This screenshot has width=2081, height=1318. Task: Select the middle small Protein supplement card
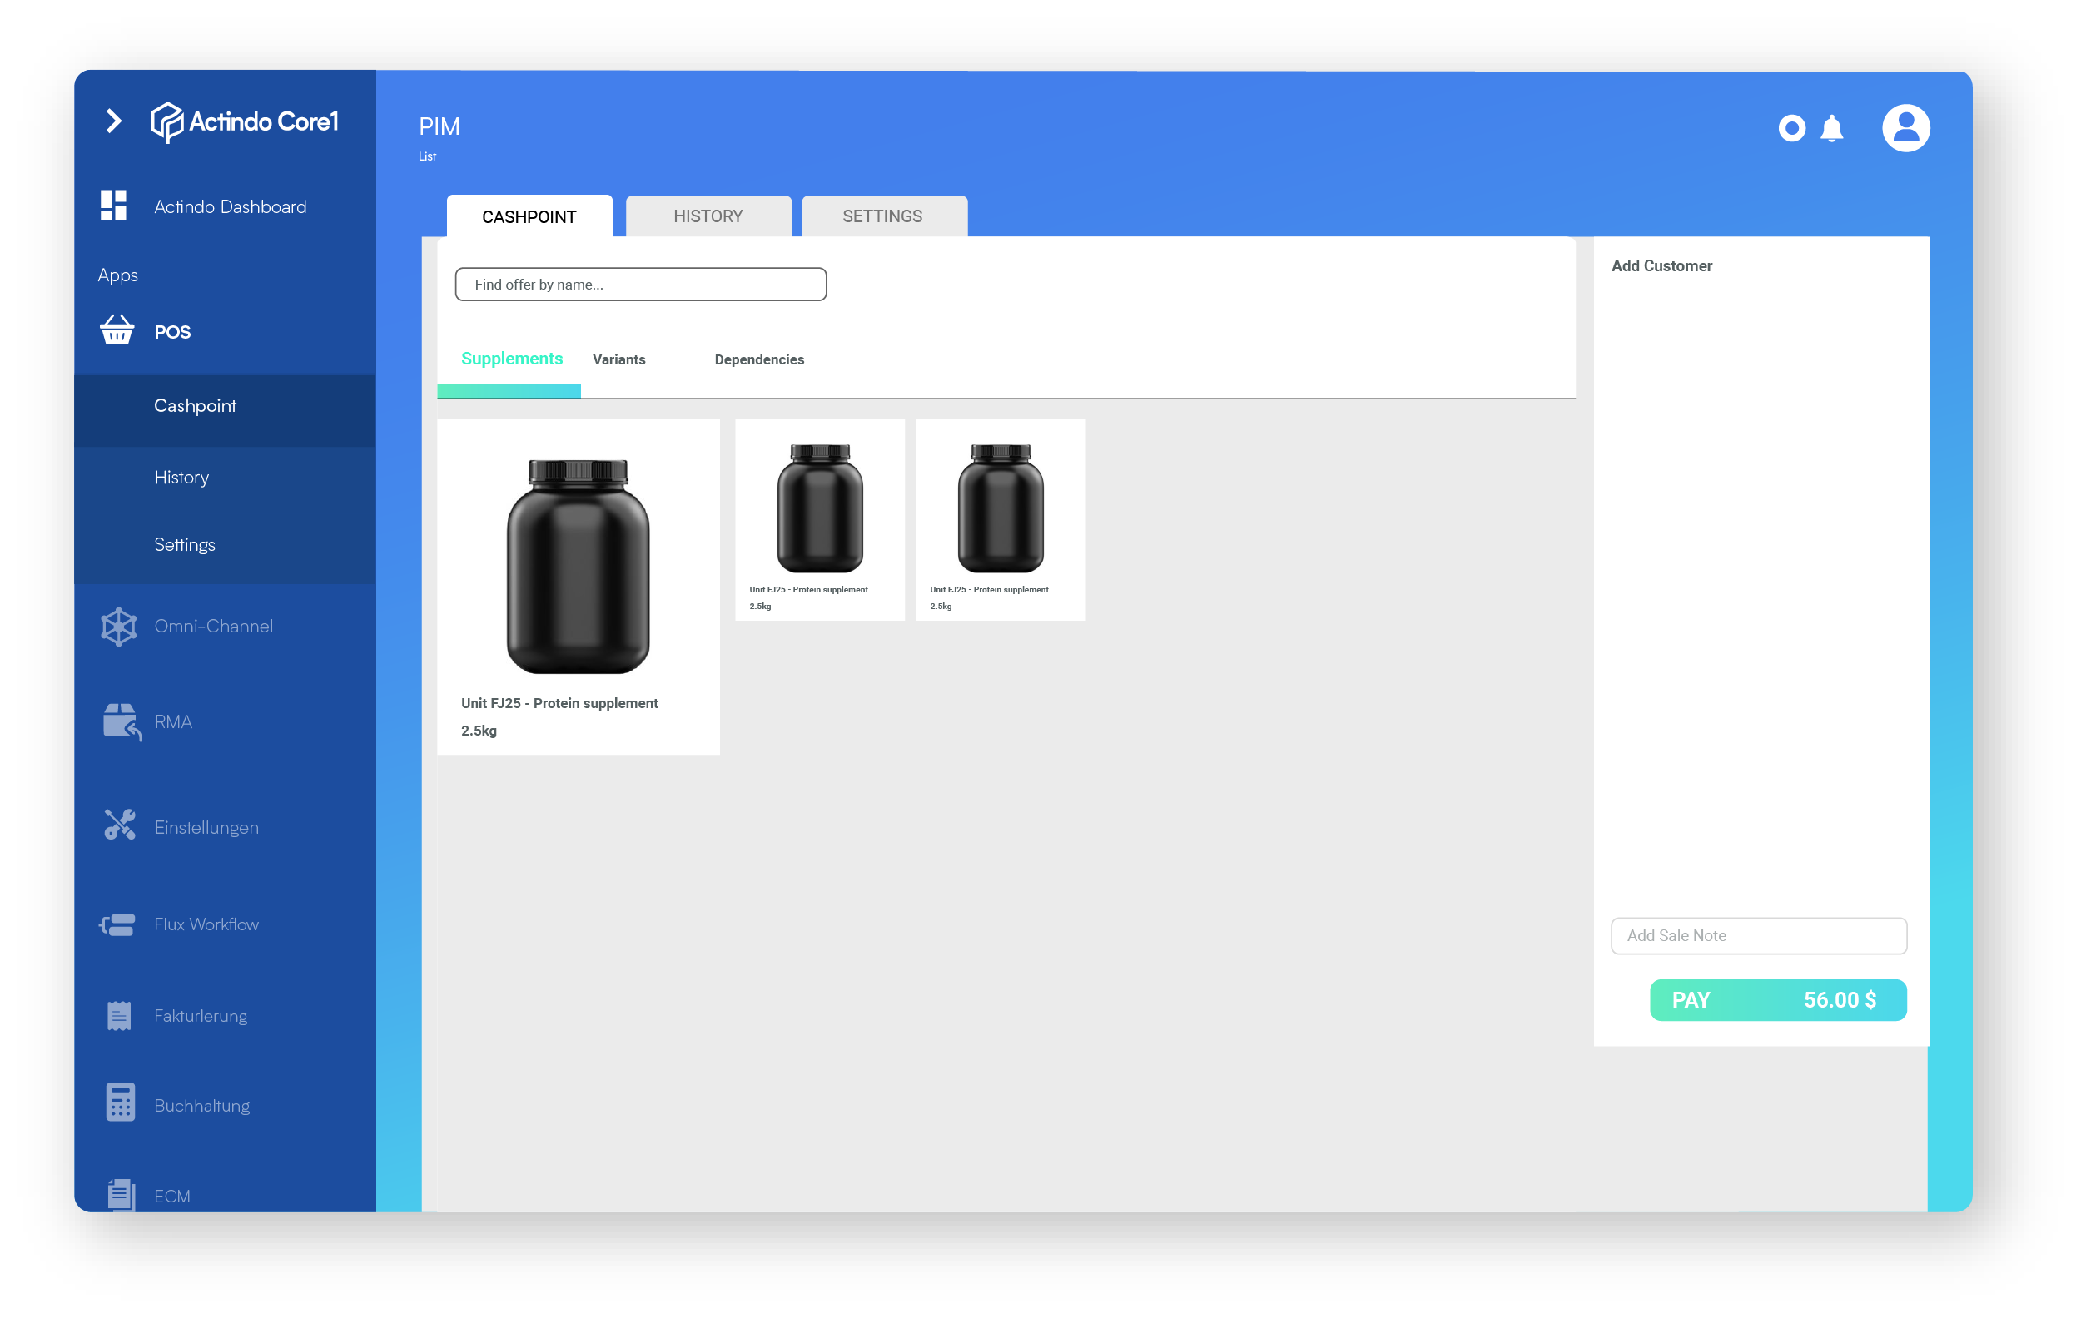[x=819, y=520]
